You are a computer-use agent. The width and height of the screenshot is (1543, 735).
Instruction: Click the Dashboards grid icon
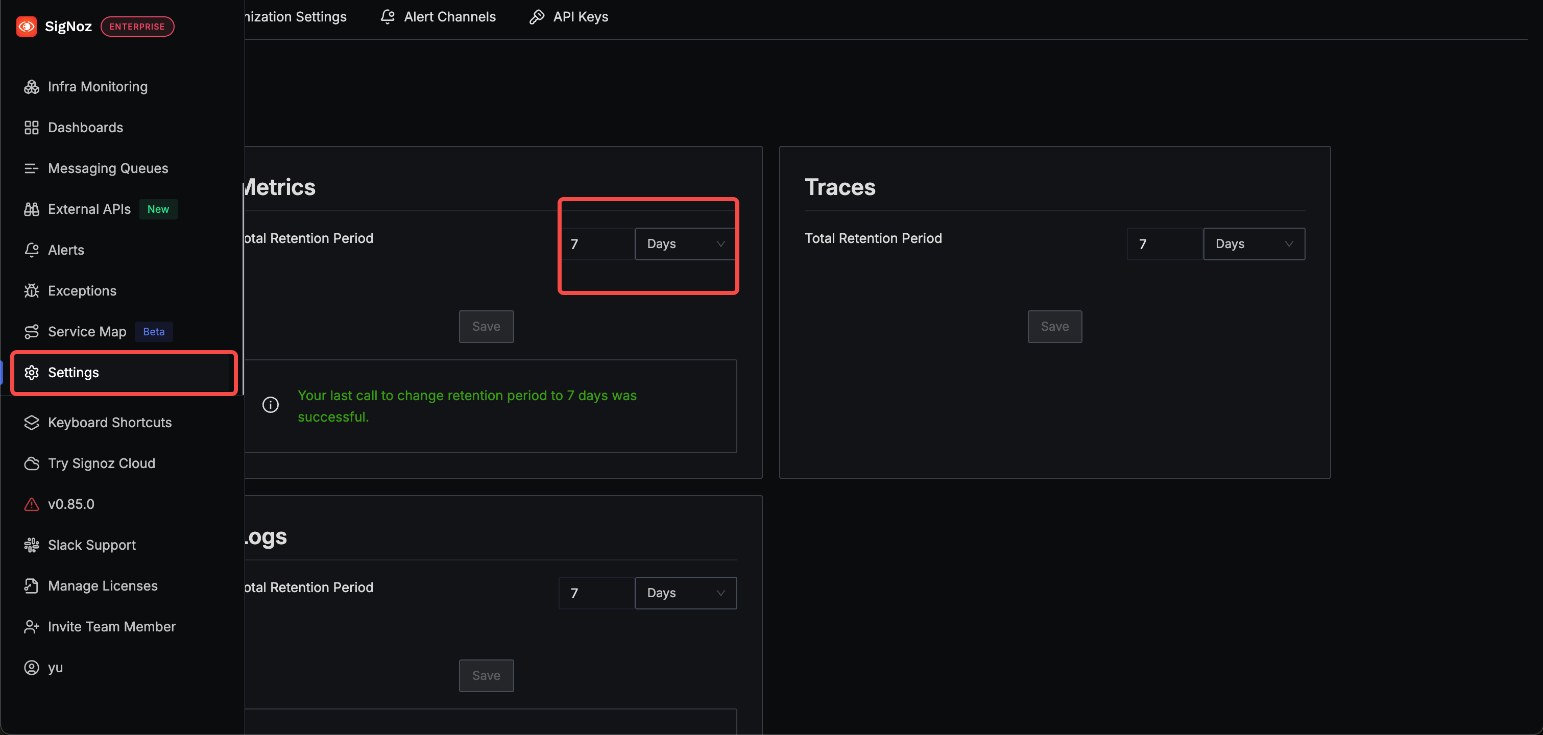coord(31,128)
